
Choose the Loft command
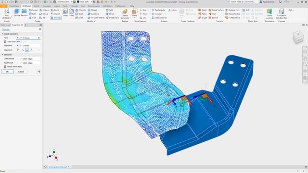point(32,14)
